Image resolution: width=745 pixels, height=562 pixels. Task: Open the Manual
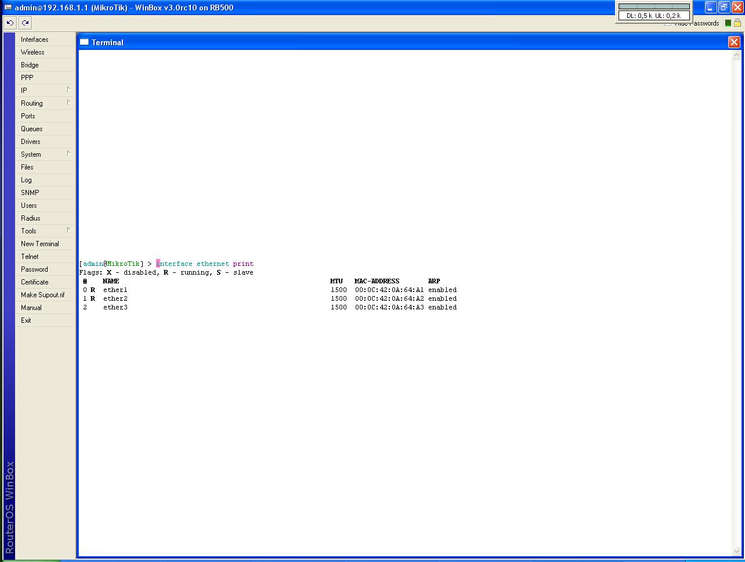[45, 308]
